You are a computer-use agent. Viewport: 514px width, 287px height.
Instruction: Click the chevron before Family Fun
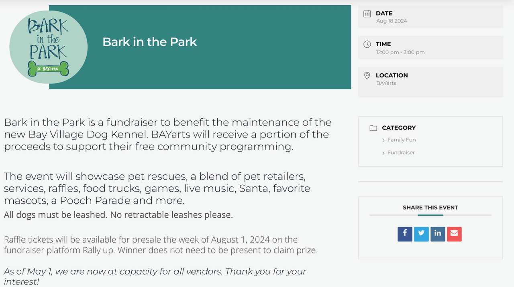click(383, 140)
